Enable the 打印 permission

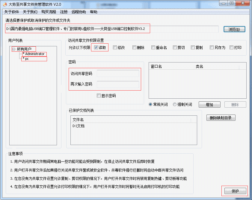[231, 47]
